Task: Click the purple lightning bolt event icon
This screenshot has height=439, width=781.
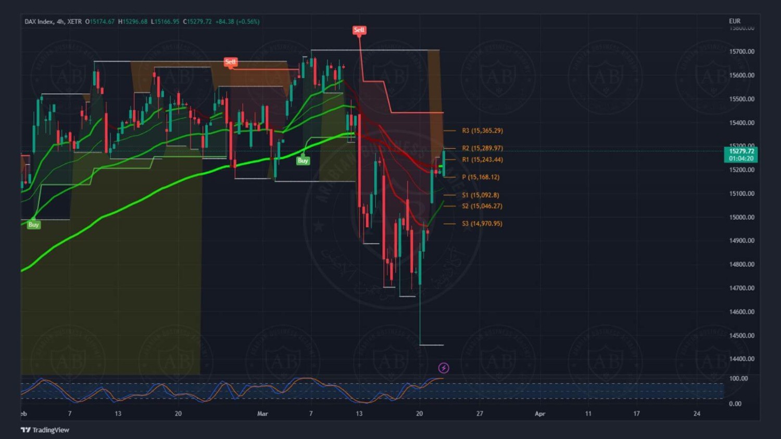Action: tap(444, 368)
